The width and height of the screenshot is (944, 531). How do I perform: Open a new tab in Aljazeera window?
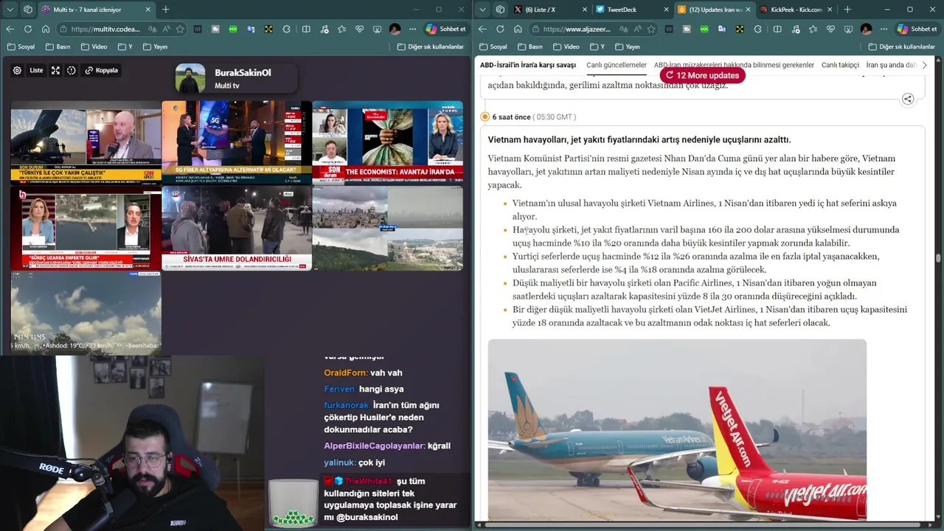click(x=847, y=10)
